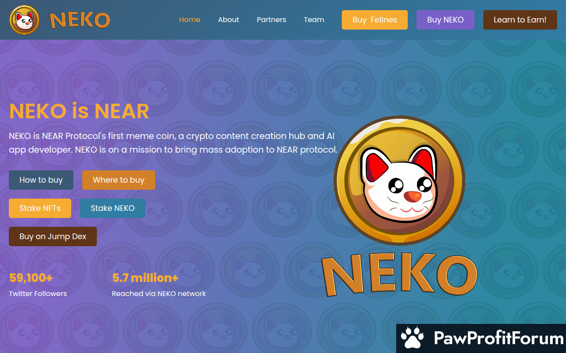Image resolution: width=566 pixels, height=353 pixels.
Task: Go to the About section
Action: click(x=229, y=20)
